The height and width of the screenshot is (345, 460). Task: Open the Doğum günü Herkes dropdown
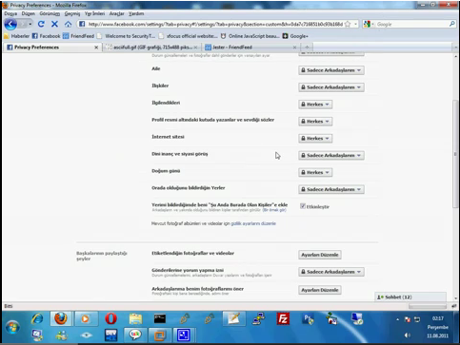point(315,172)
